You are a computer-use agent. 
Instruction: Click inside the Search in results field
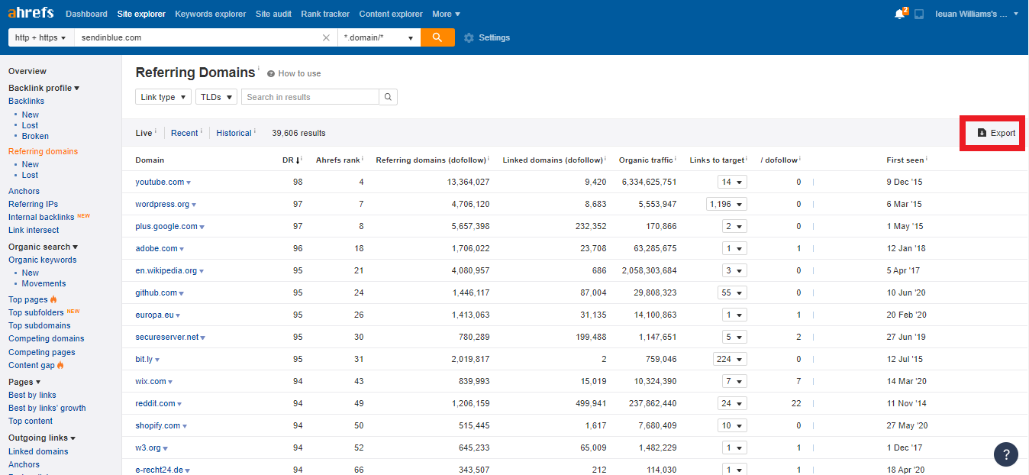pos(310,97)
